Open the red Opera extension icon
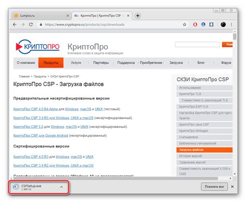Viewport: 246px width, 202px height. (195, 24)
